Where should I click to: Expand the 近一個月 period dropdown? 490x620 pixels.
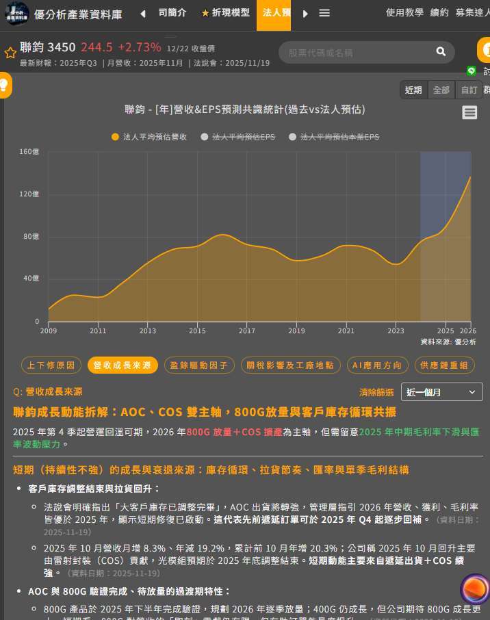[x=441, y=392]
